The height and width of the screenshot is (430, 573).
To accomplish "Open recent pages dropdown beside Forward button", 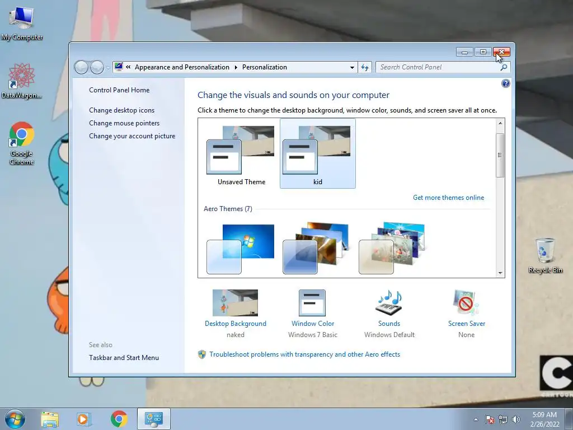I will [x=108, y=67].
